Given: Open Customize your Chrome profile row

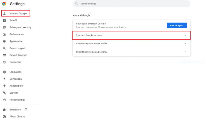Looking at the screenshot, I should 131,44.
